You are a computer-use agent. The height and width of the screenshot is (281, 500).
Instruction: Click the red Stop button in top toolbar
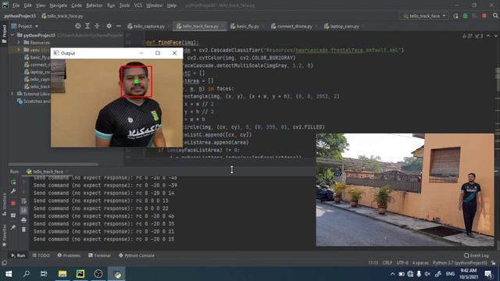[484, 16]
